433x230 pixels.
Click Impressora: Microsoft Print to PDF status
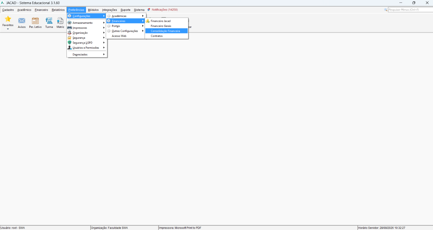point(180,228)
